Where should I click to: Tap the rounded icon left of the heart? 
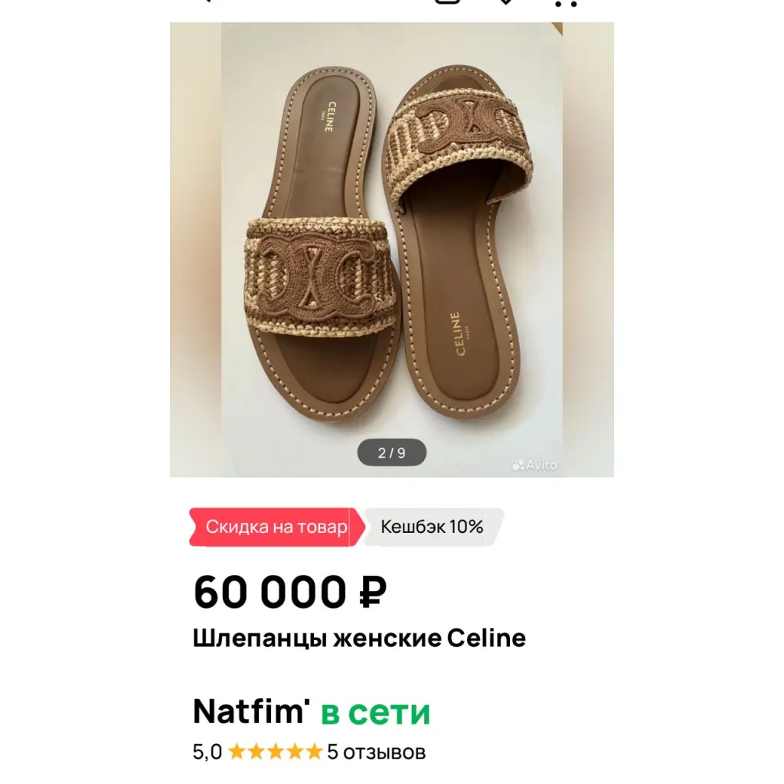(x=446, y=2)
